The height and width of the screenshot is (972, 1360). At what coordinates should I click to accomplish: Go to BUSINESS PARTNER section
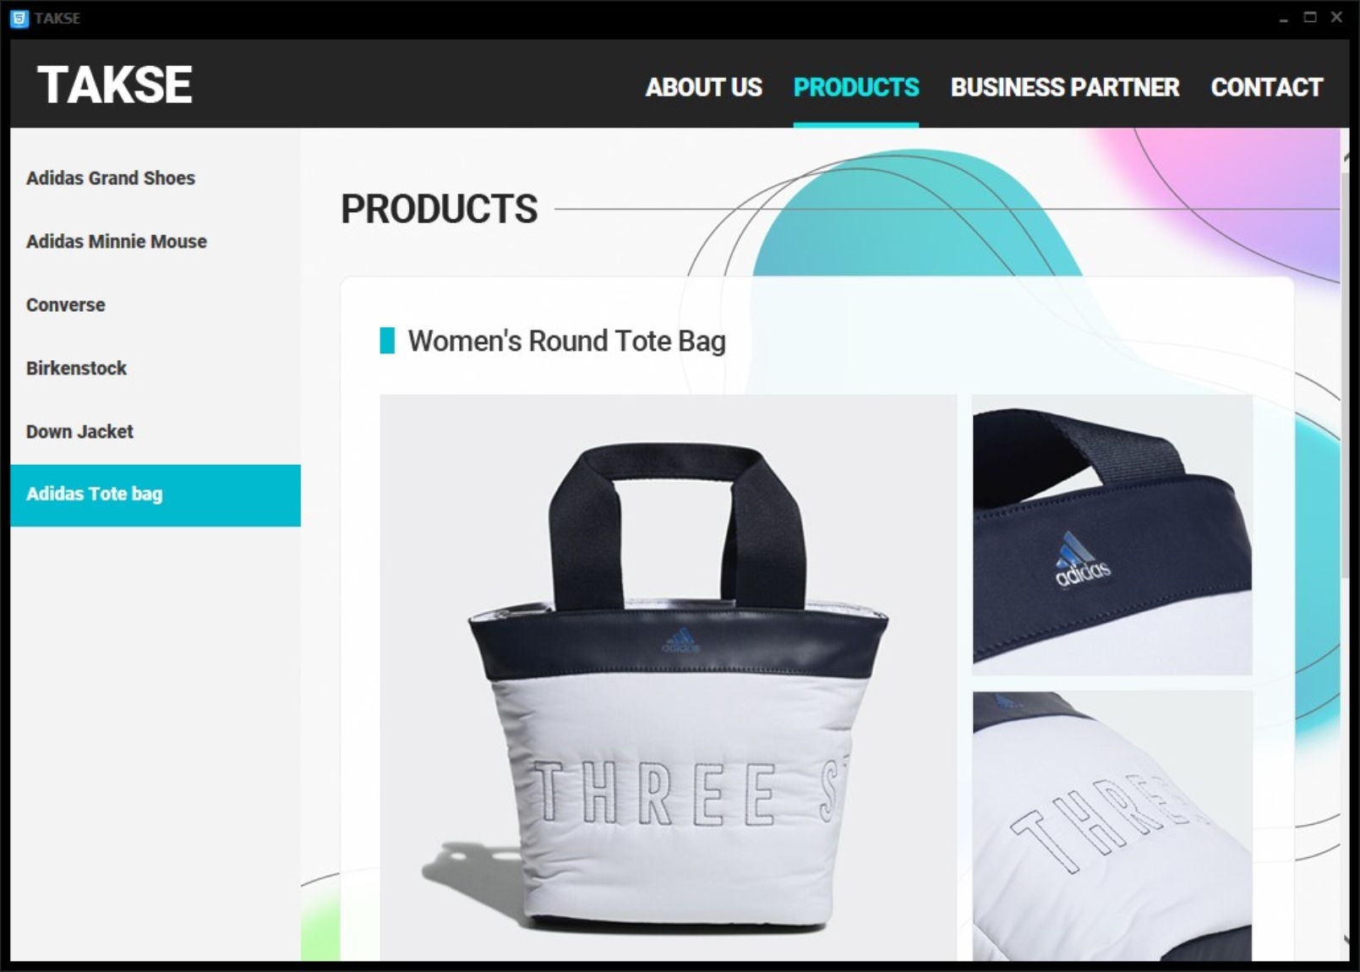tap(1064, 87)
